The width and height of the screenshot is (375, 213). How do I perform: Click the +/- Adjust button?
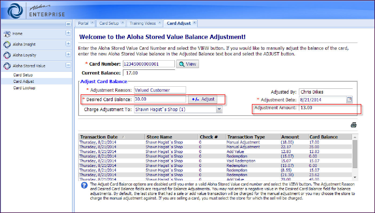pyautogui.click(x=203, y=99)
